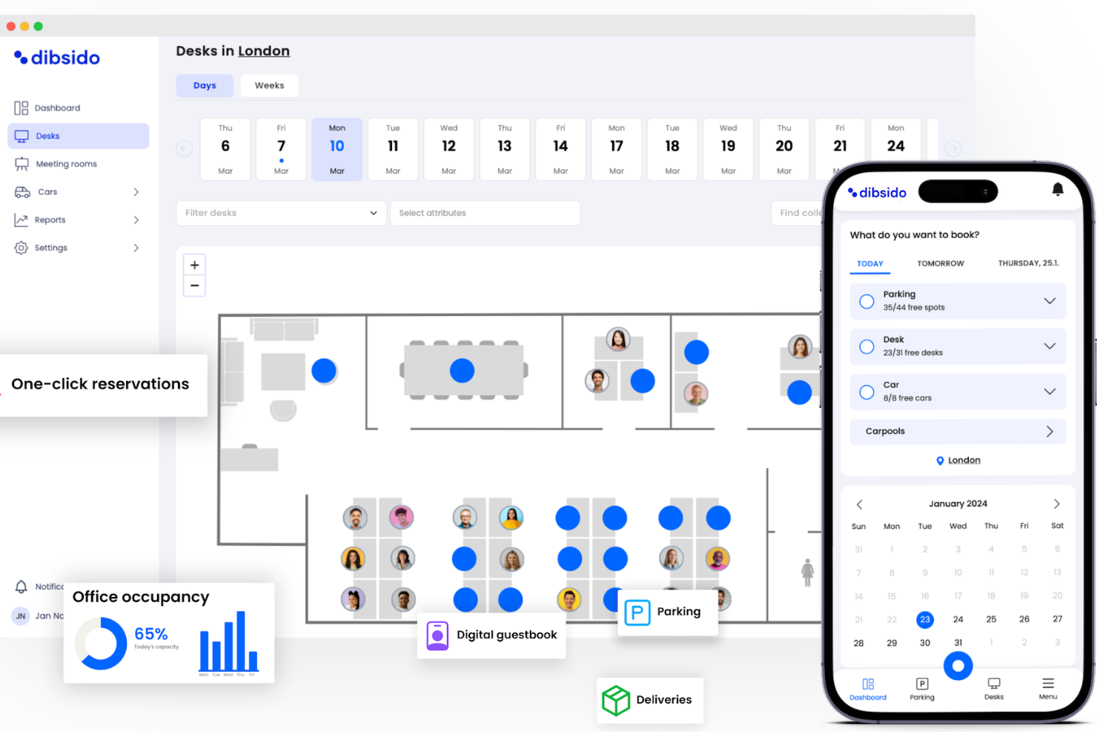The image size is (1097, 732).
Task: Click the zoom in button on the floor plan
Action: 194,265
